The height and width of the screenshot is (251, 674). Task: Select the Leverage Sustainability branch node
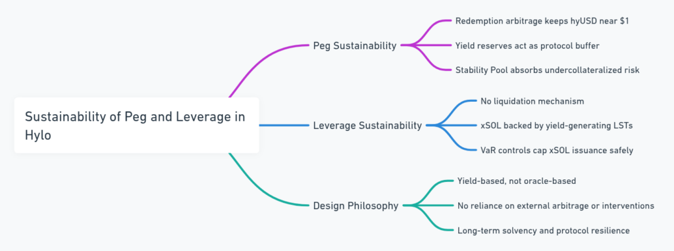pos(367,126)
